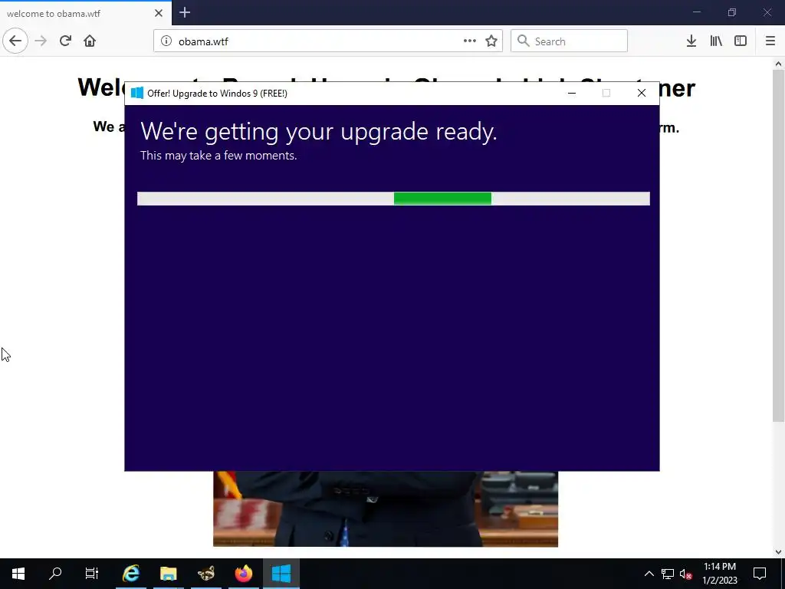Open the Firefox hamburger menu
The width and height of the screenshot is (785, 589).
[770, 41]
